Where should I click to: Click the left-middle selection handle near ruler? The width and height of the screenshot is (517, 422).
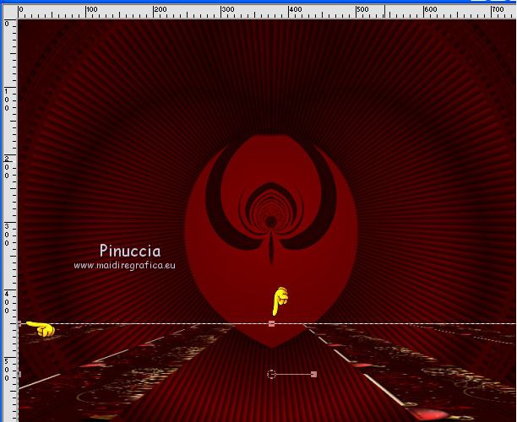(19, 374)
